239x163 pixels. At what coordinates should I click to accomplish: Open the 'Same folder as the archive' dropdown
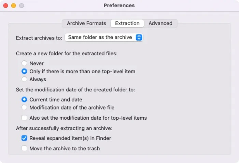coord(104,38)
